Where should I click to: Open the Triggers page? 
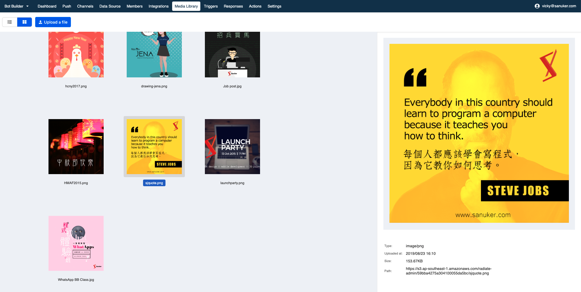pyautogui.click(x=211, y=6)
